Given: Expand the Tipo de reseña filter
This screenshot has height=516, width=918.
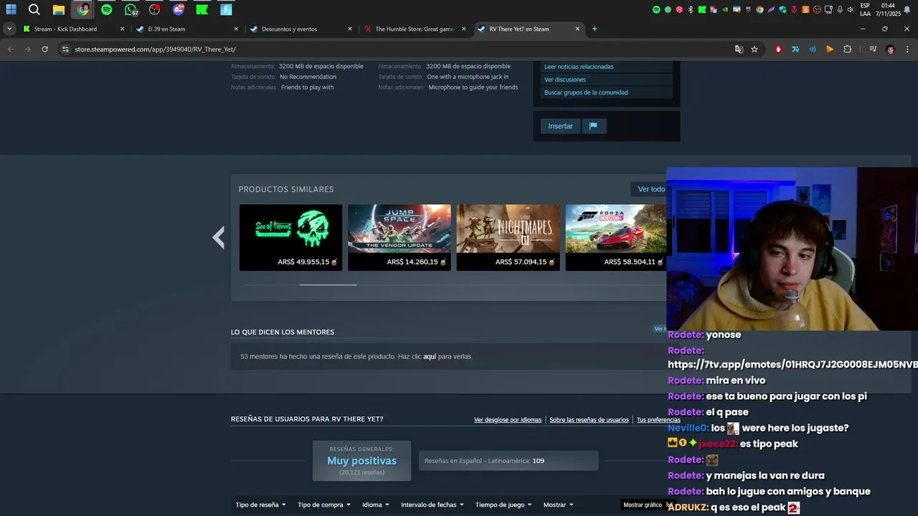Looking at the screenshot, I should 261,505.
